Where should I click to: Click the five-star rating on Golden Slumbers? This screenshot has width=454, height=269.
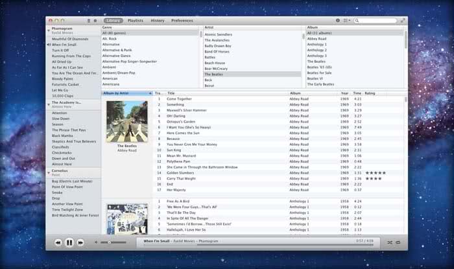click(x=376, y=172)
